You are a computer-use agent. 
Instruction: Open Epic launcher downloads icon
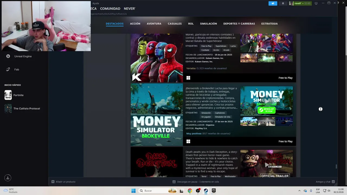pyautogui.click(x=8, y=178)
